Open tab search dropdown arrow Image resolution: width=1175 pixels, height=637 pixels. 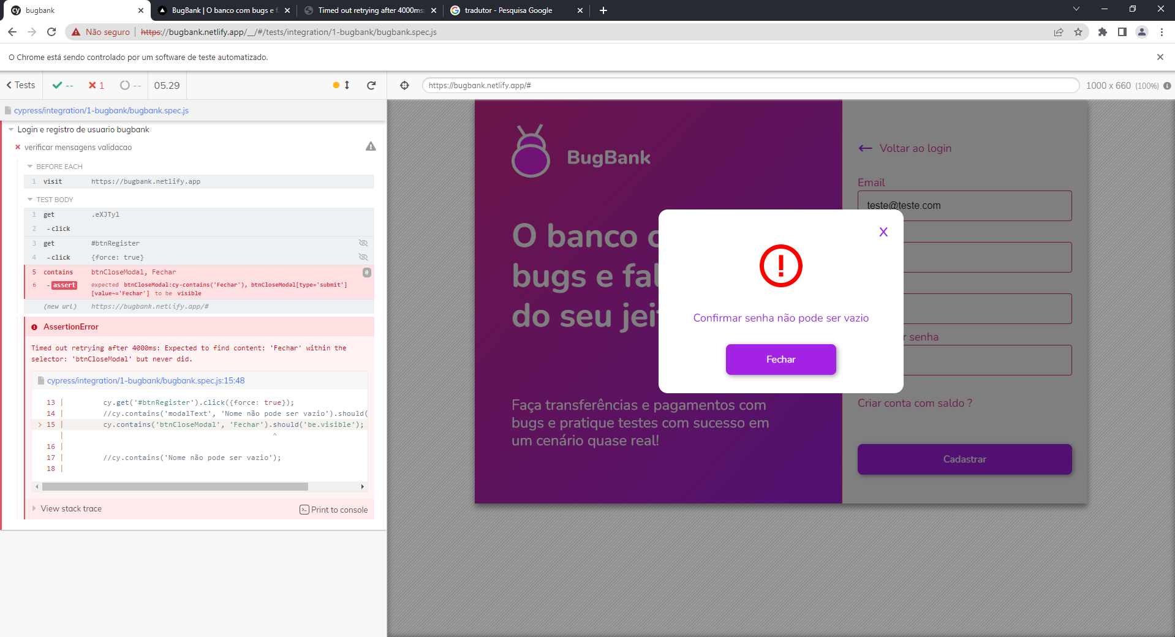1076,9
